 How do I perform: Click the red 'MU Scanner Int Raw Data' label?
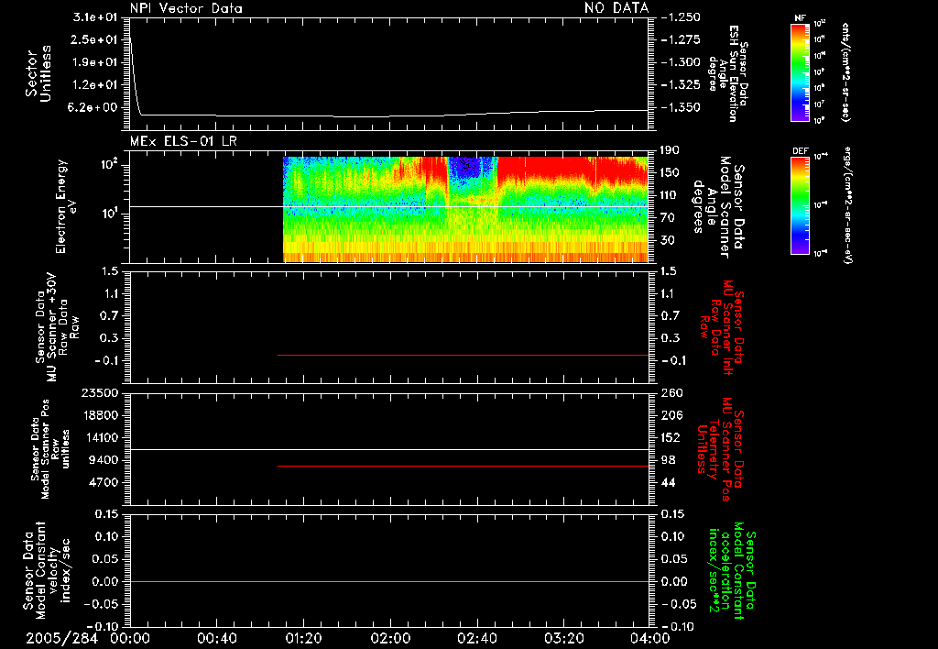tap(722, 327)
